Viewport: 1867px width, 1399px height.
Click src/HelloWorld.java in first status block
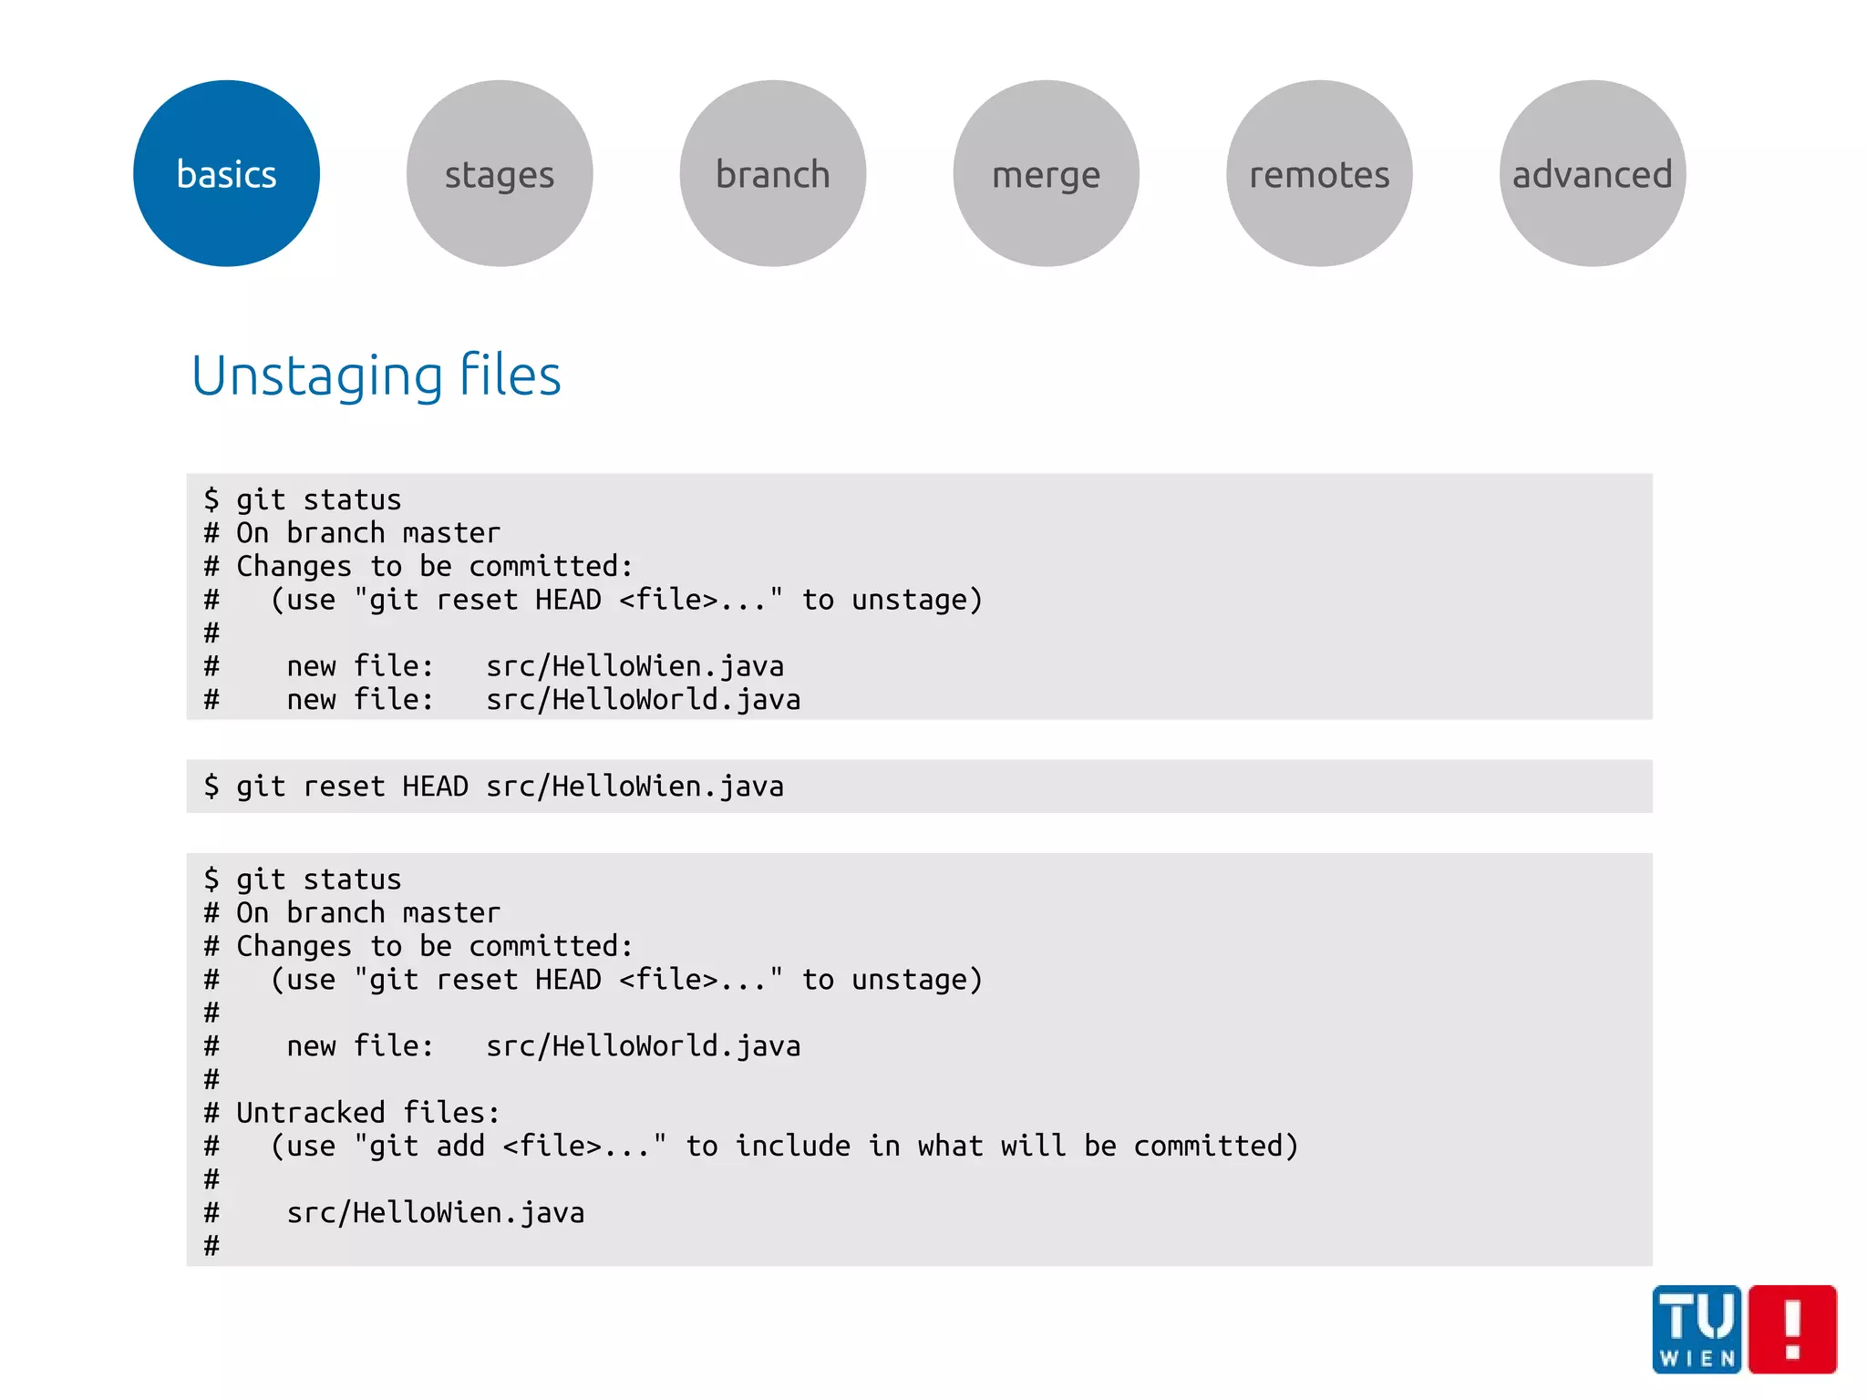point(643,700)
